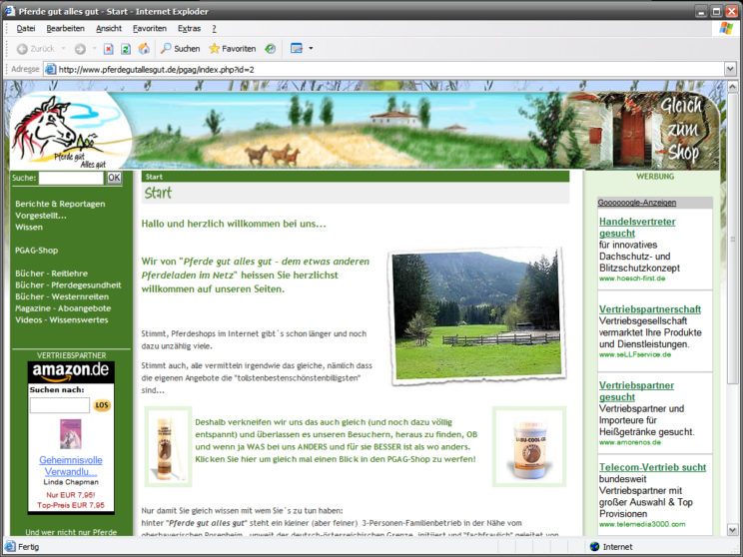Open Berichte & Reportagen link
The height and width of the screenshot is (557, 743).
click(60, 204)
